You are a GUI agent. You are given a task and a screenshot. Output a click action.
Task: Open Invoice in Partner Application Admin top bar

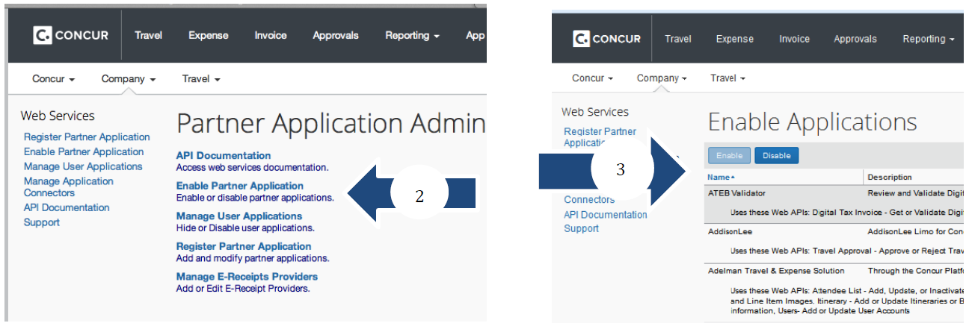(271, 35)
